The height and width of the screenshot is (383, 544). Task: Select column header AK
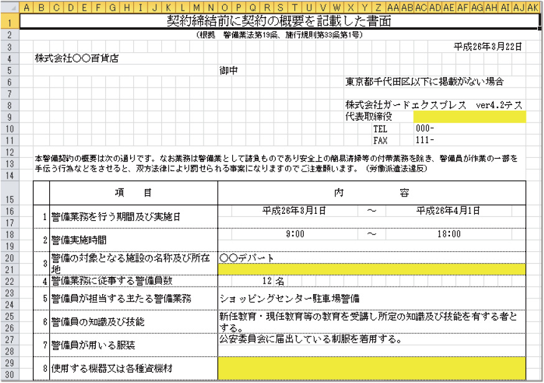[x=533, y=7]
